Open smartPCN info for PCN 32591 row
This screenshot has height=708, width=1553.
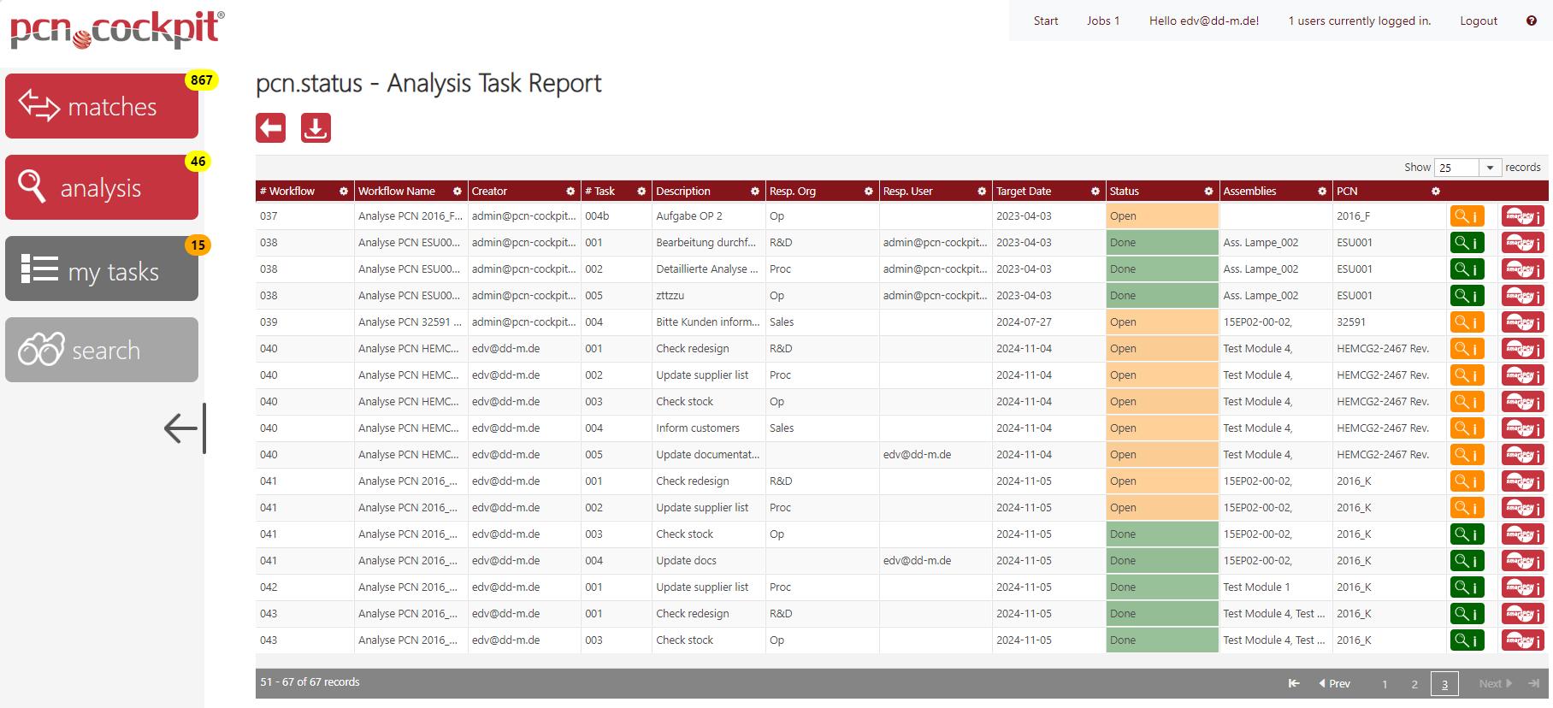tap(1522, 322)
